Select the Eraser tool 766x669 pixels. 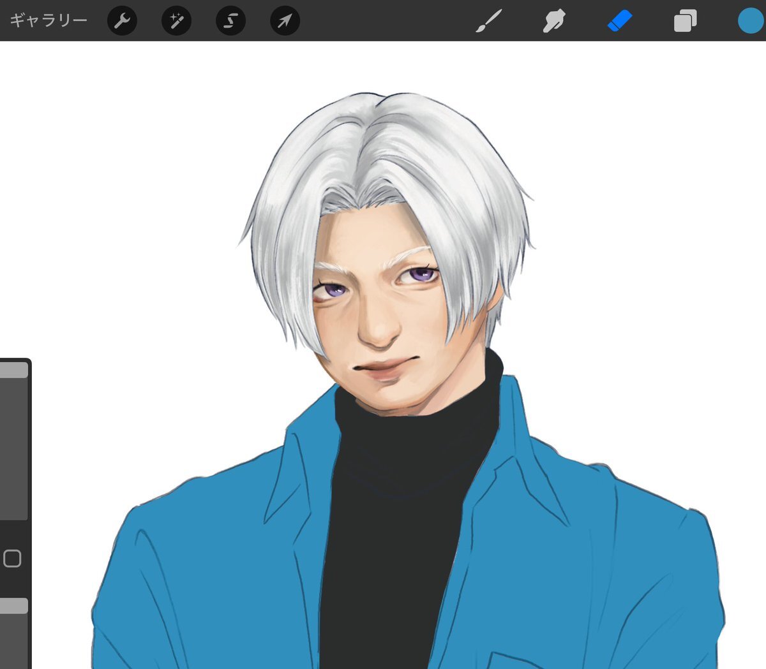620,21
